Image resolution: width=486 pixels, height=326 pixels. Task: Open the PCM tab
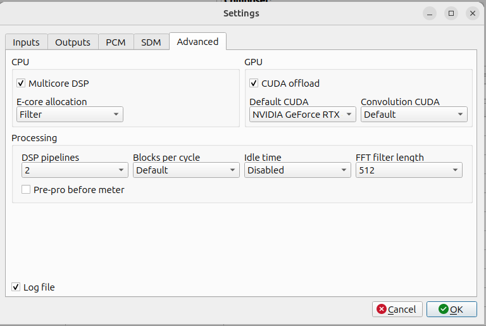tap(115, 42)
